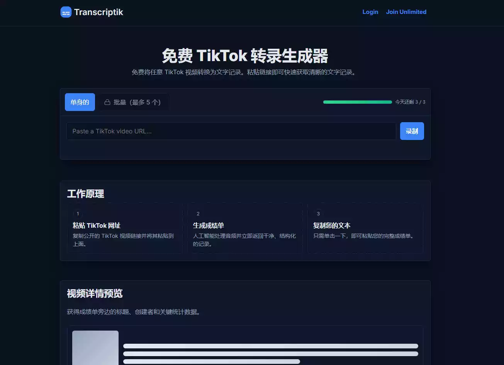The image size is (504, 365).
Task: Focus the Paste a TikTok video URL field
Action: [231, 131]
